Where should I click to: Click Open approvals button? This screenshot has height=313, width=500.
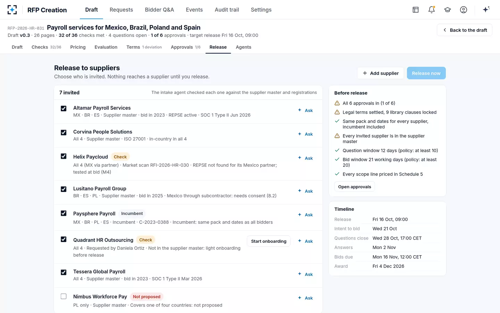(355, 187)
